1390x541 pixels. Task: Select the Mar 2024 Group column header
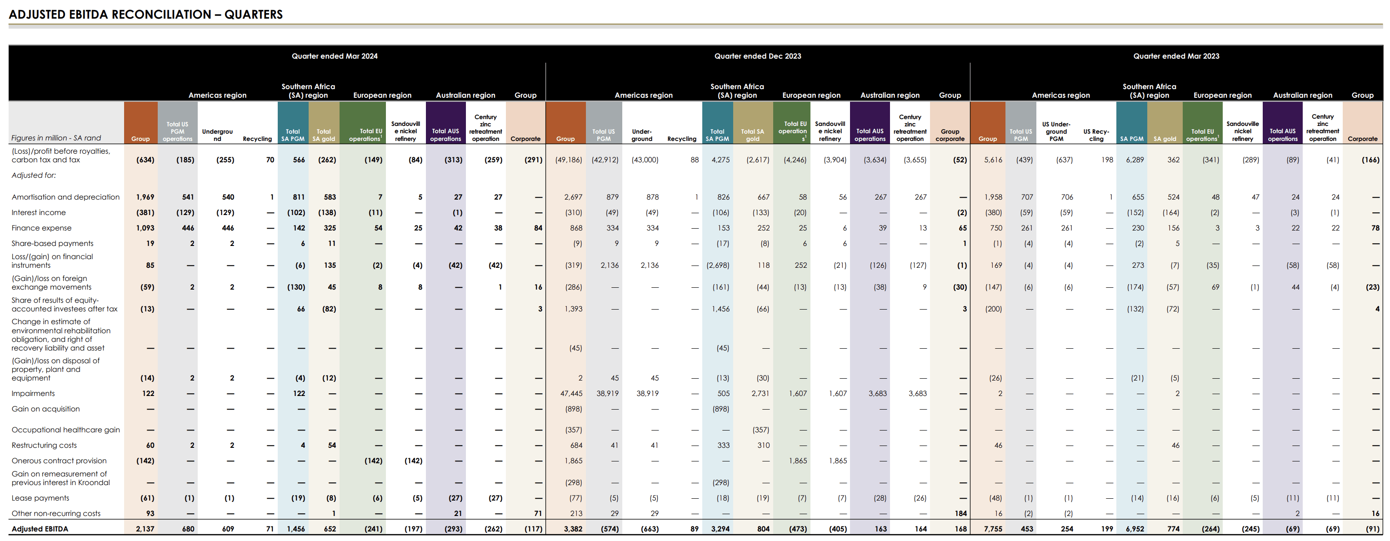pyautogui.click(x=140, y=138)
